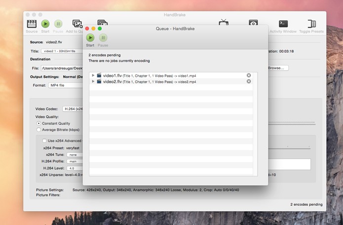Open Video Codec dropdown H.264
This screenshot has width=343, height=225.
click(73, 109)
